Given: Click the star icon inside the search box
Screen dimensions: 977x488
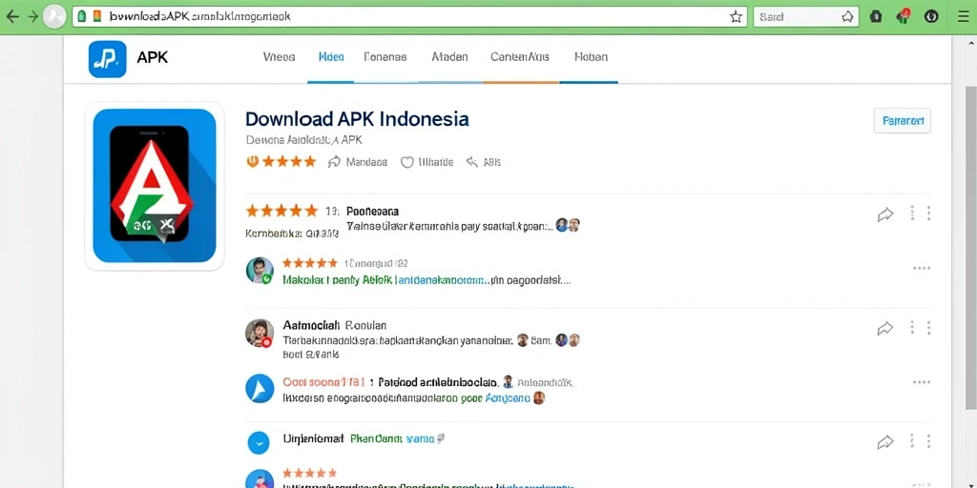Looking at the screenshot, I should point(847,17).
